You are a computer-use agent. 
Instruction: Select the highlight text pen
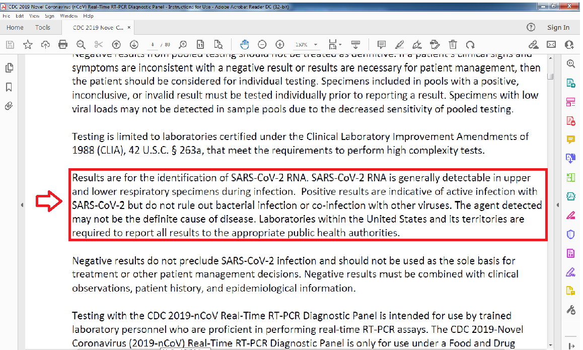click(x=399, y=45)
